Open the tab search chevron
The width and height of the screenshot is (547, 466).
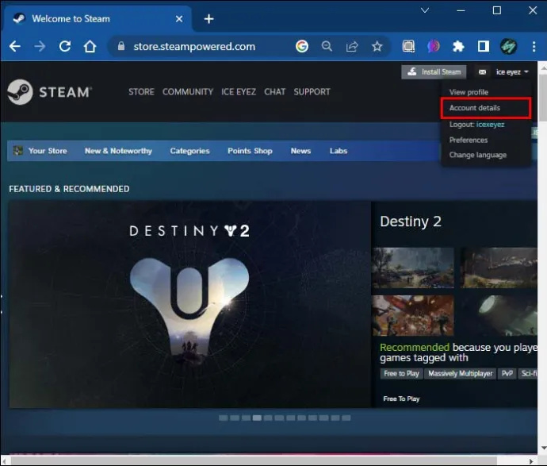(425, 10)
